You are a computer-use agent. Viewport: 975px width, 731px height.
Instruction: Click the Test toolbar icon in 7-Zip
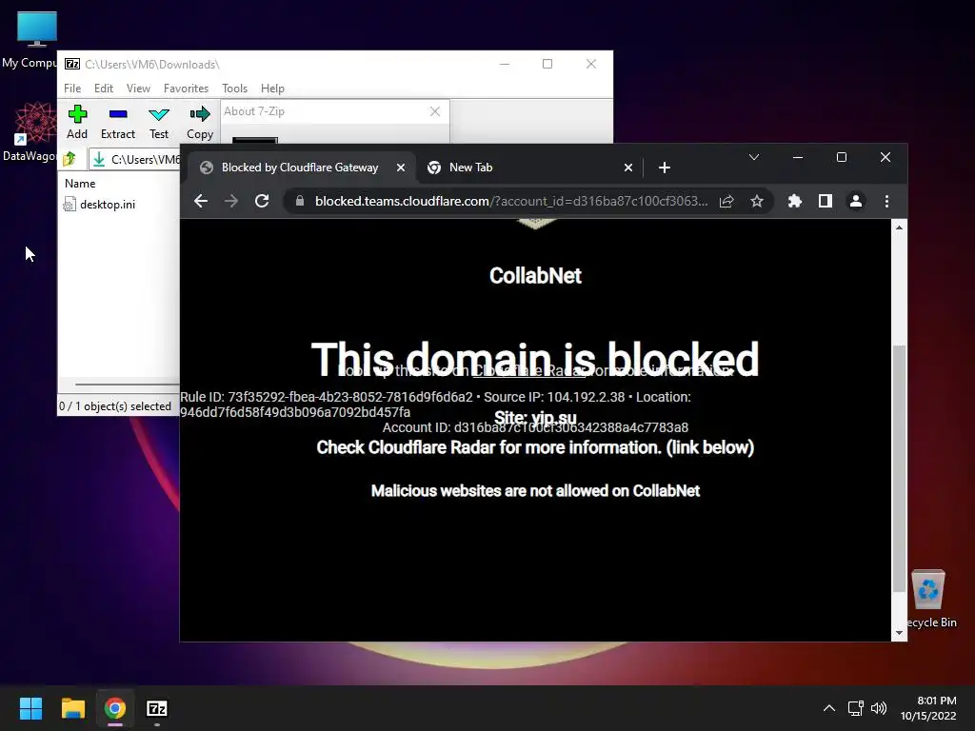[159, 123]
